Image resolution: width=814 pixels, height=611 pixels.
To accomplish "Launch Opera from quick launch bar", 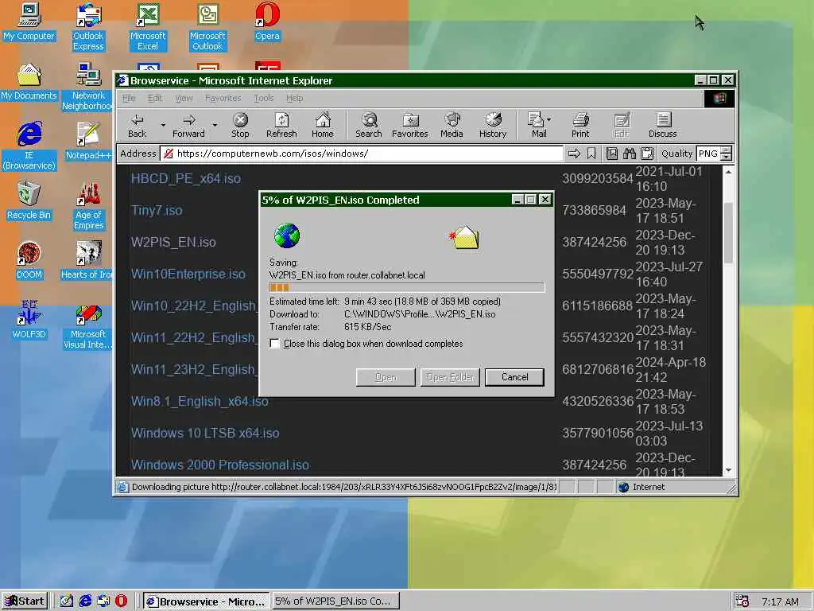I will coord(121,601).
